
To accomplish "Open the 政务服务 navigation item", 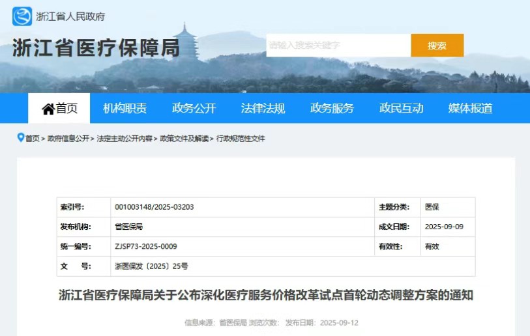I will [x=332, y=109].
